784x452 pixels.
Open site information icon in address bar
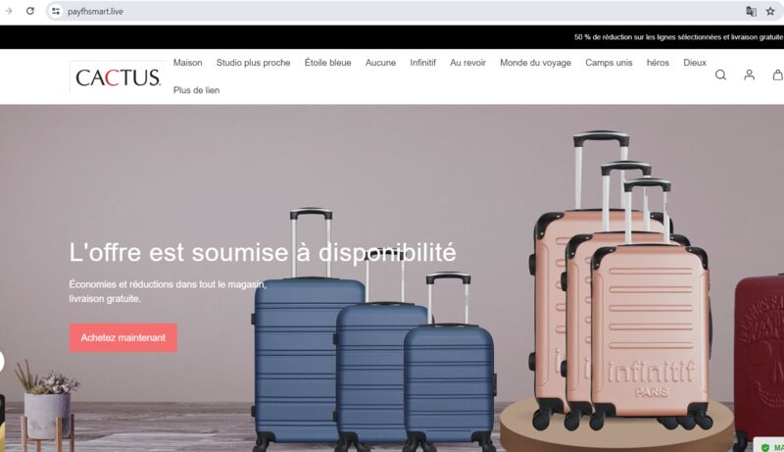(56, 11)
